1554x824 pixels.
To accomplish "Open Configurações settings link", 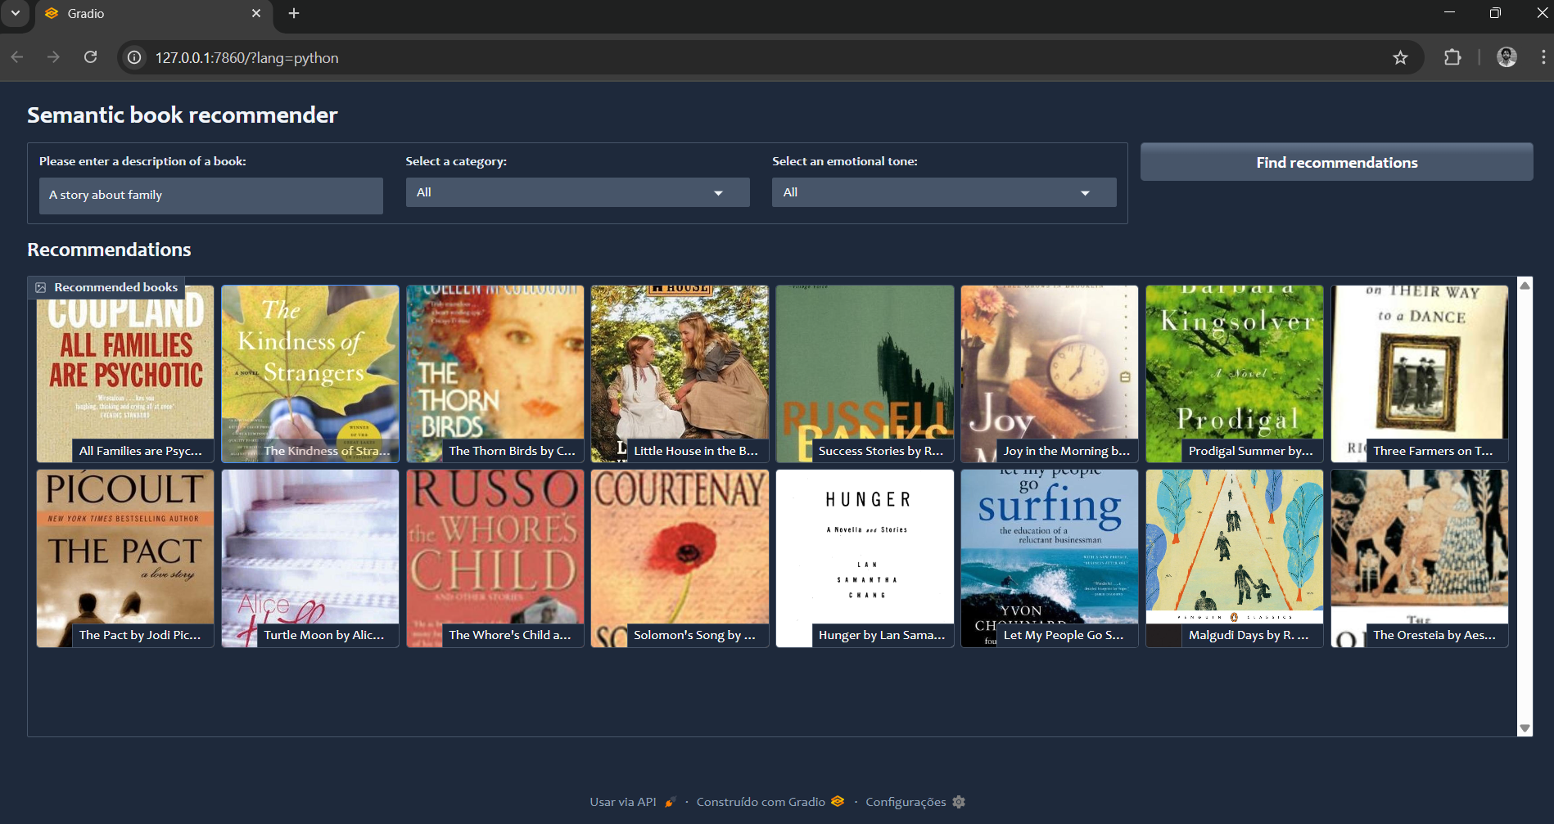I will (915, 802).
